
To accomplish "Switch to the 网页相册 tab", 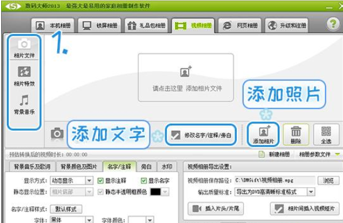I will (240, 25).
